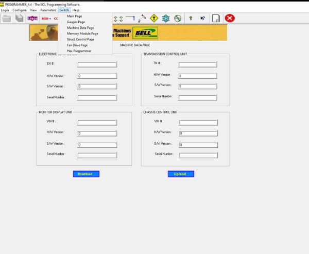Click the MACHINE DATA PAGE heading text

(x=135, y=45)
